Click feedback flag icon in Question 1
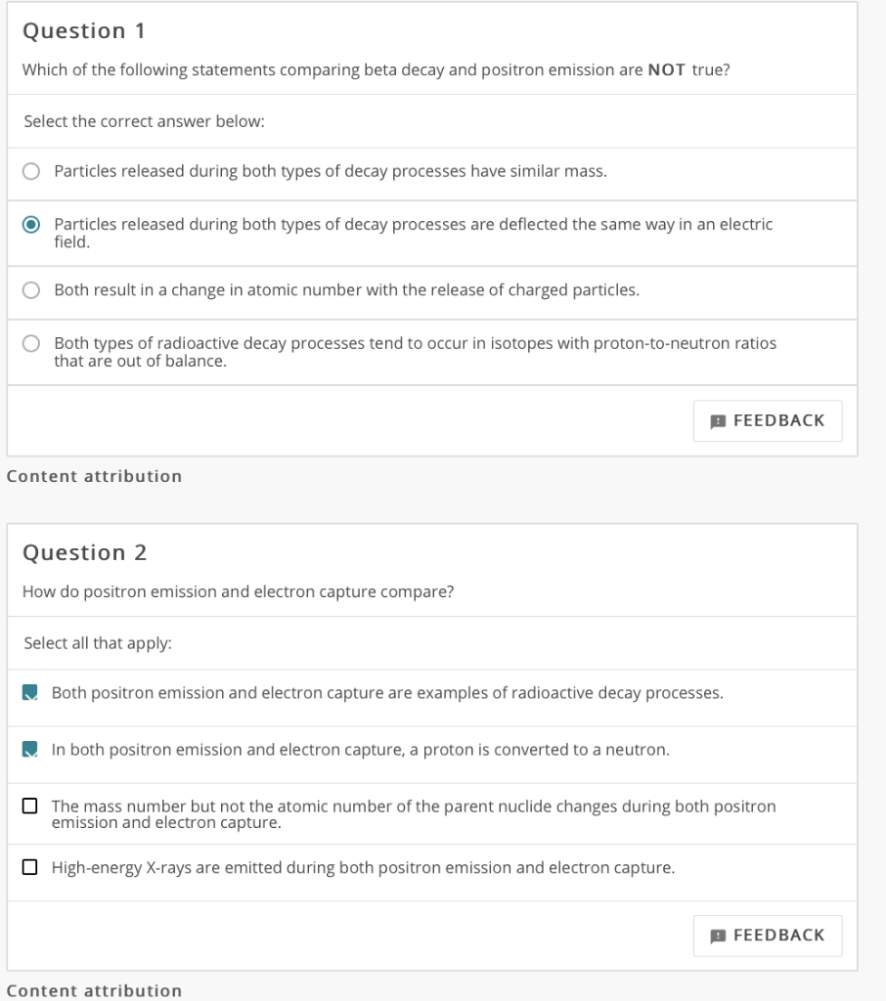The image size is (886, 1001). (718, 421)
